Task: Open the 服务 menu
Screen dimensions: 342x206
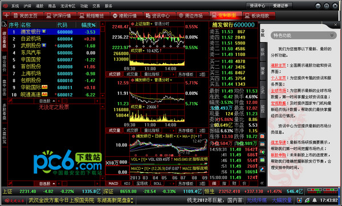Action: point(108,6)
